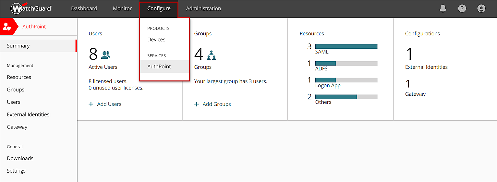Click the Groups hierarchy icon
Screen dimensions: 497x182
211,55
